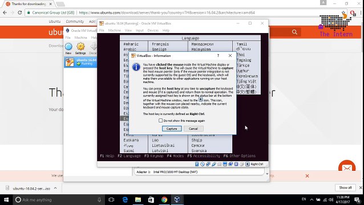Click F6 Other Options in the installer footer
Image resolution: width=364 pixels, height=205 pixels.
[x=240, y=156]
